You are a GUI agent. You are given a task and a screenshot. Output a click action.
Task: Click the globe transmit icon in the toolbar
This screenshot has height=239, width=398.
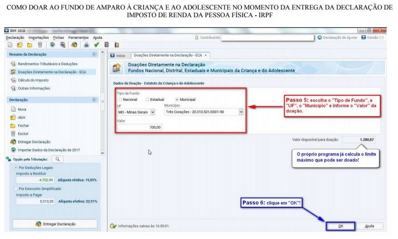[x=74, y=45]
